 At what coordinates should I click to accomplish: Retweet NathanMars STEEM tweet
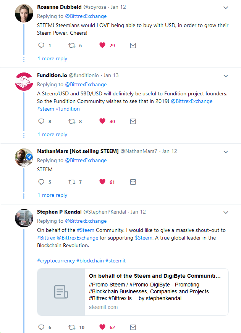click(72, 182)
